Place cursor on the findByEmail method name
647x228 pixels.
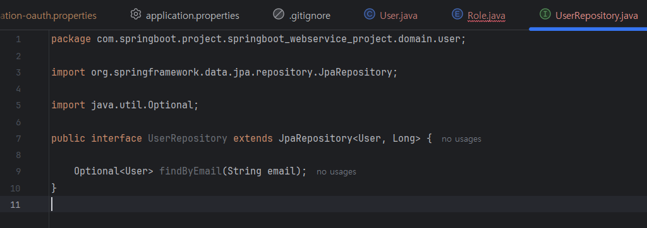[191, 171]
